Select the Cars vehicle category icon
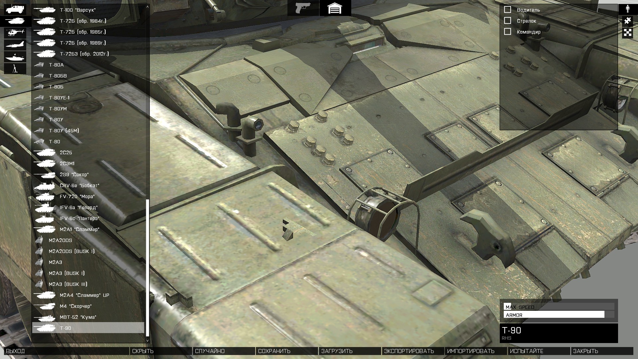Viewport: 638px width, 359px height. tap(15, 9)
